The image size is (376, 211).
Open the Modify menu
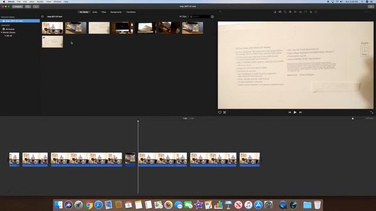click(40, 1)
